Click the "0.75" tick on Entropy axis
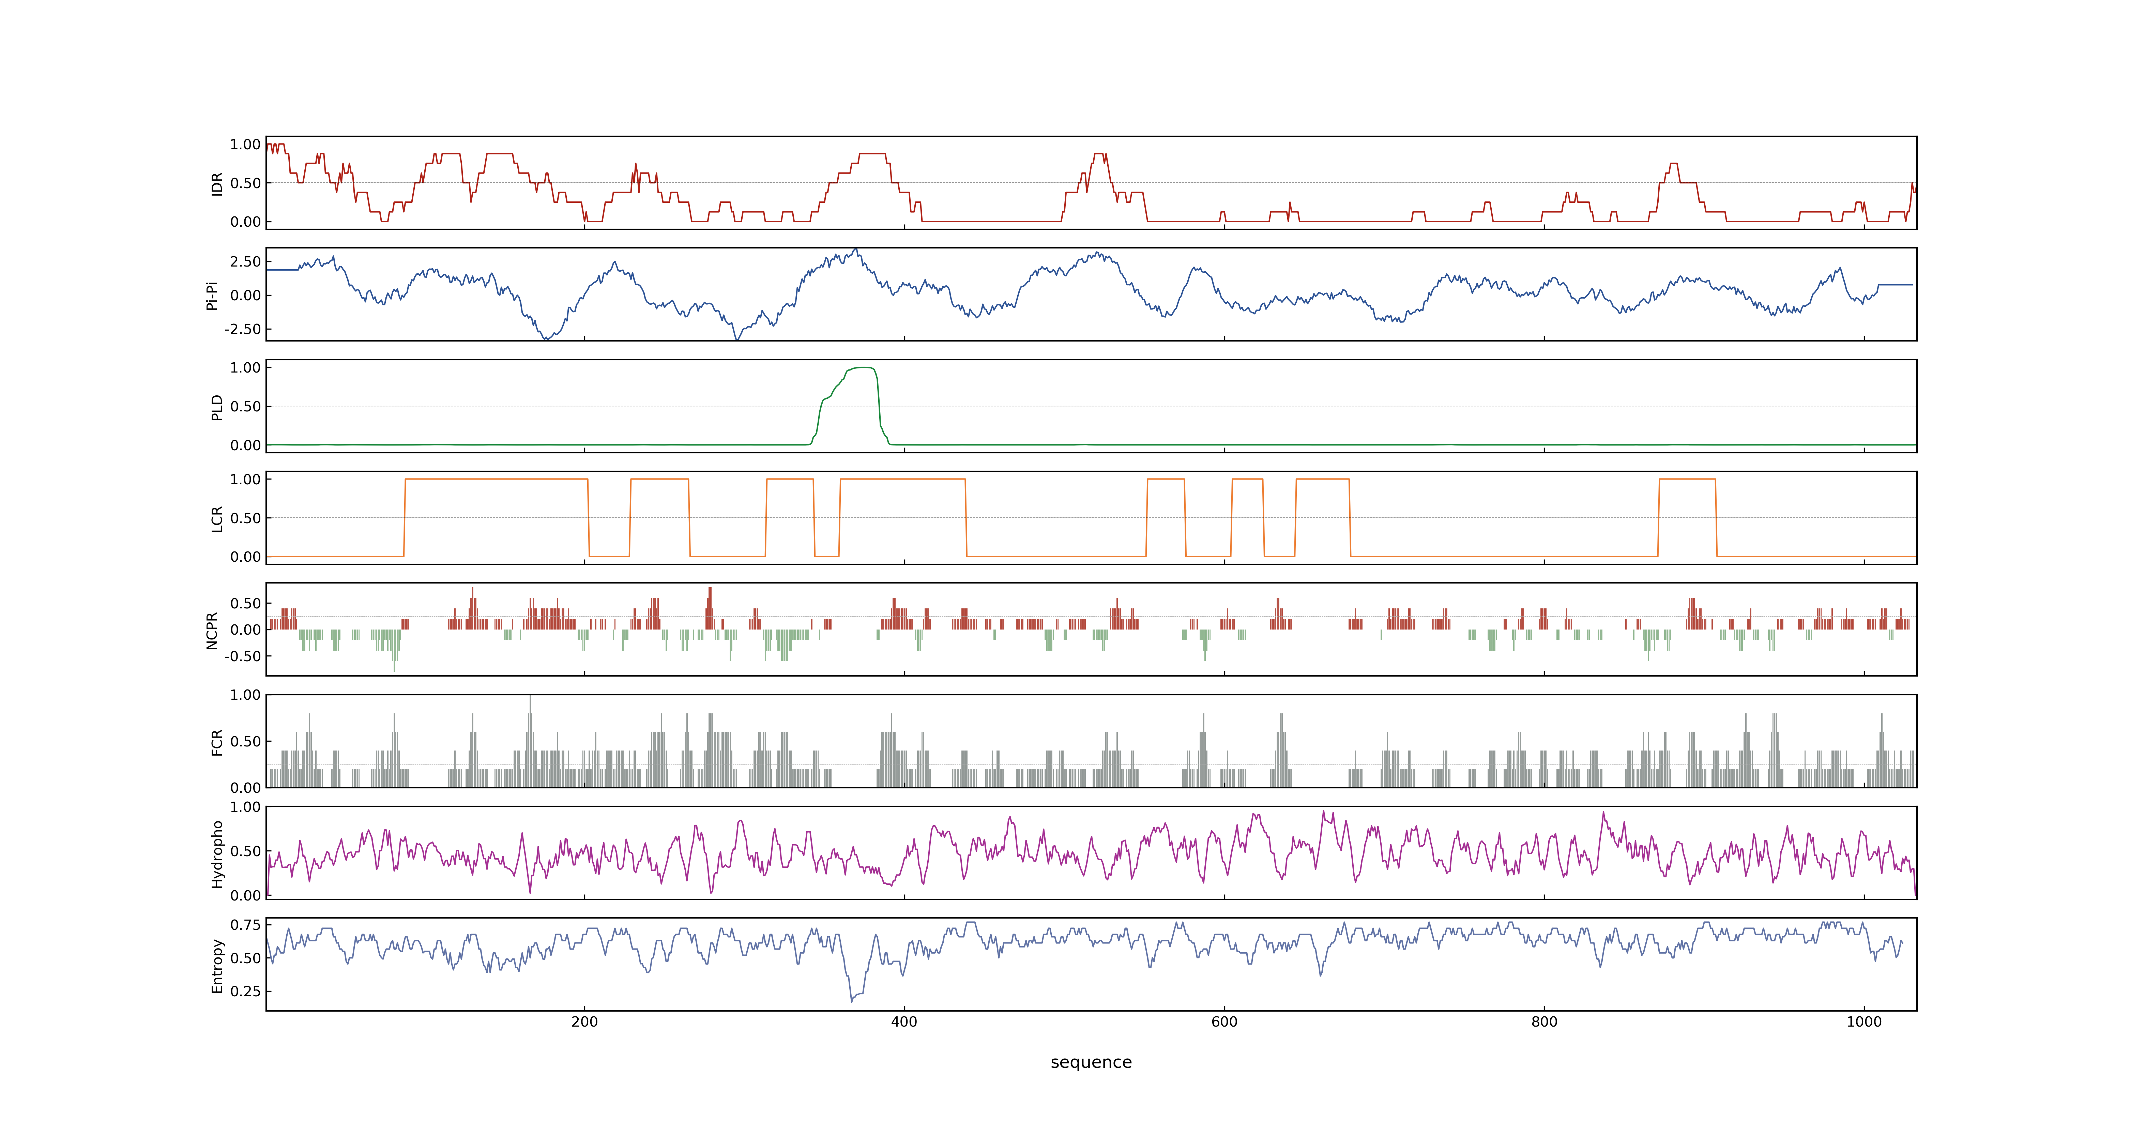This screenshot has width=2130, height=1136. pos(246,924)
